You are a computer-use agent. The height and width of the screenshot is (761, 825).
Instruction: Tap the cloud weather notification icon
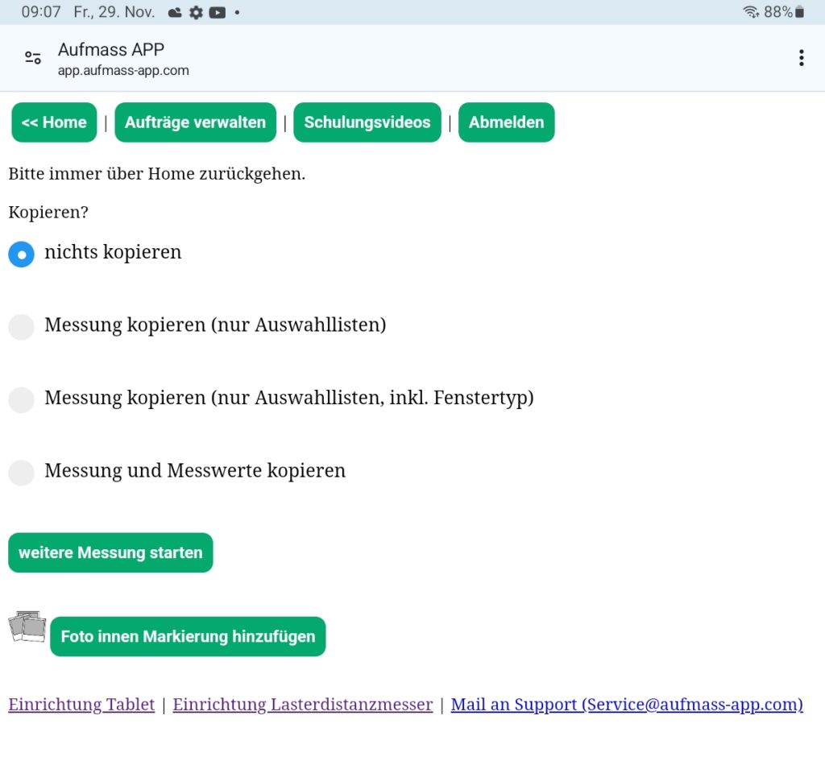coord(175,13)
